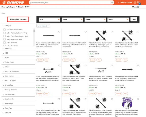The height and width of the screenshot is (117, 146).
Task: Open Shop by Category menu
Action: coord(9,7)
